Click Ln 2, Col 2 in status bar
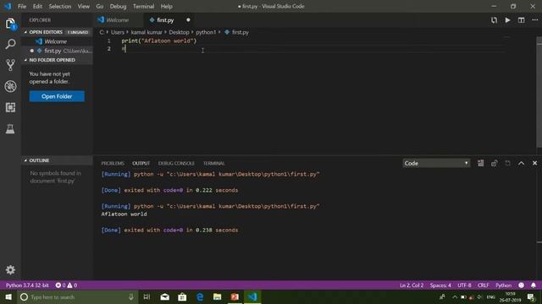This screenshot has height=304, width=542. (x=412, y=285)
